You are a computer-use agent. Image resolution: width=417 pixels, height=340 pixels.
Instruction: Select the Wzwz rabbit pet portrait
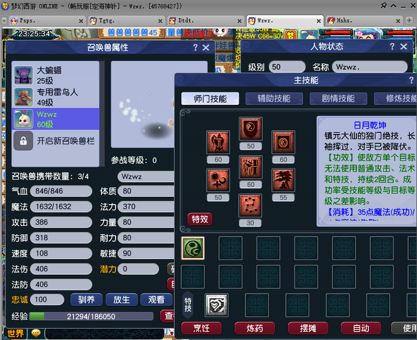click(x=24, y=119)
